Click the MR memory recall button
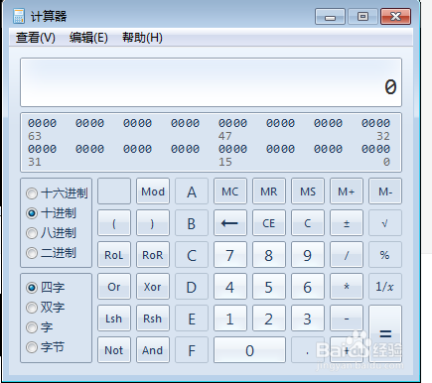The width and height of the screenshot is (432, 383). click(269, 191)
